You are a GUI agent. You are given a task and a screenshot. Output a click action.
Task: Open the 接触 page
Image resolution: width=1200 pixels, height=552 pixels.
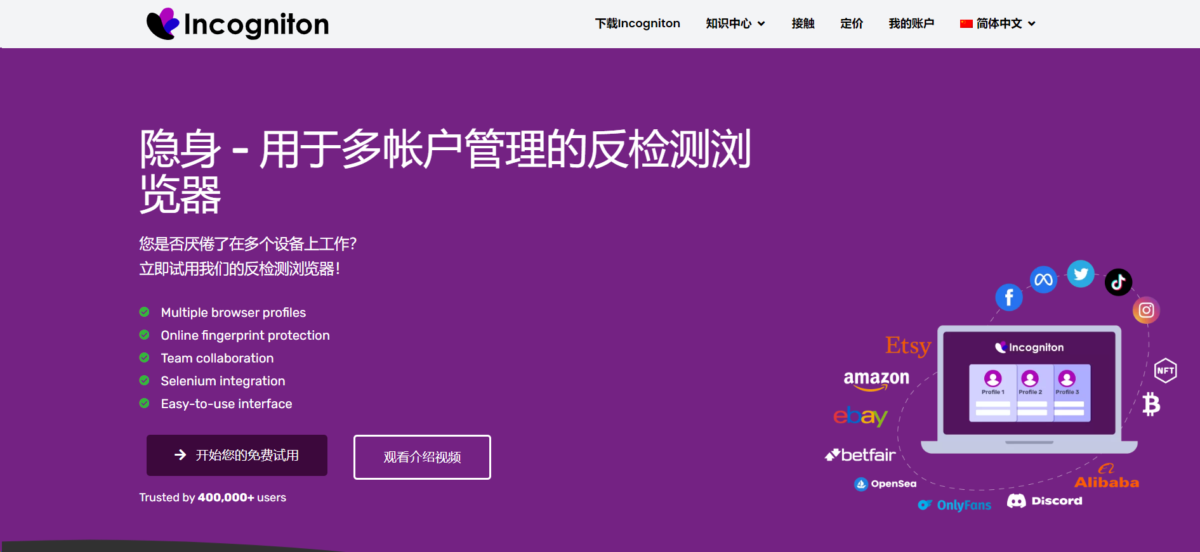[803, 23]
